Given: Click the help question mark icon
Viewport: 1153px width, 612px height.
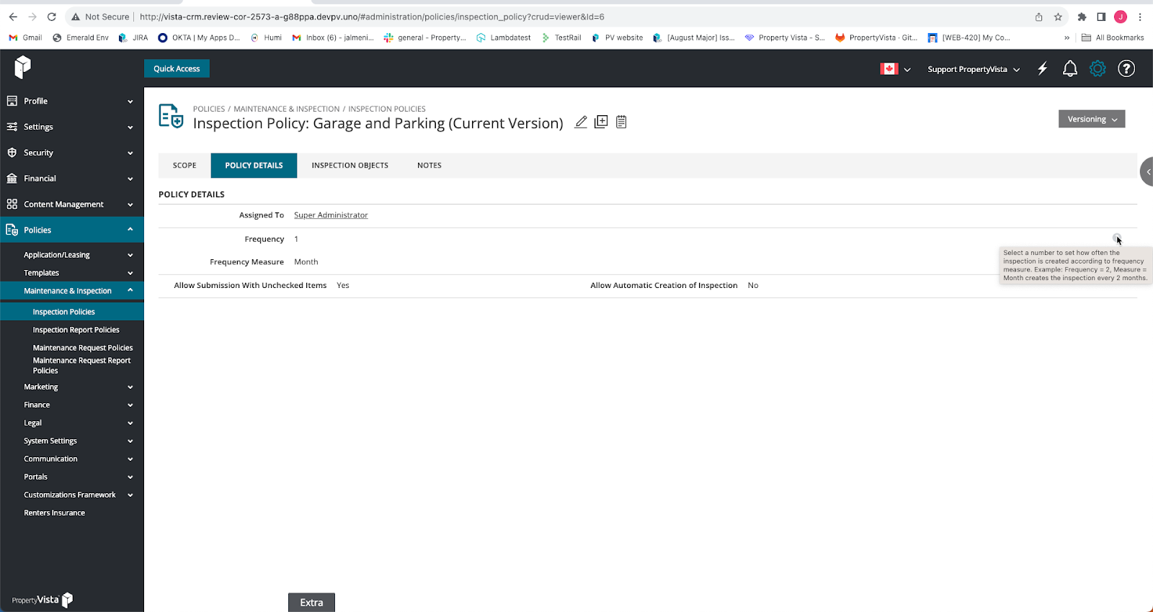Looking at the screenshot, I should pyautogui.click(x=1126, y=69).
